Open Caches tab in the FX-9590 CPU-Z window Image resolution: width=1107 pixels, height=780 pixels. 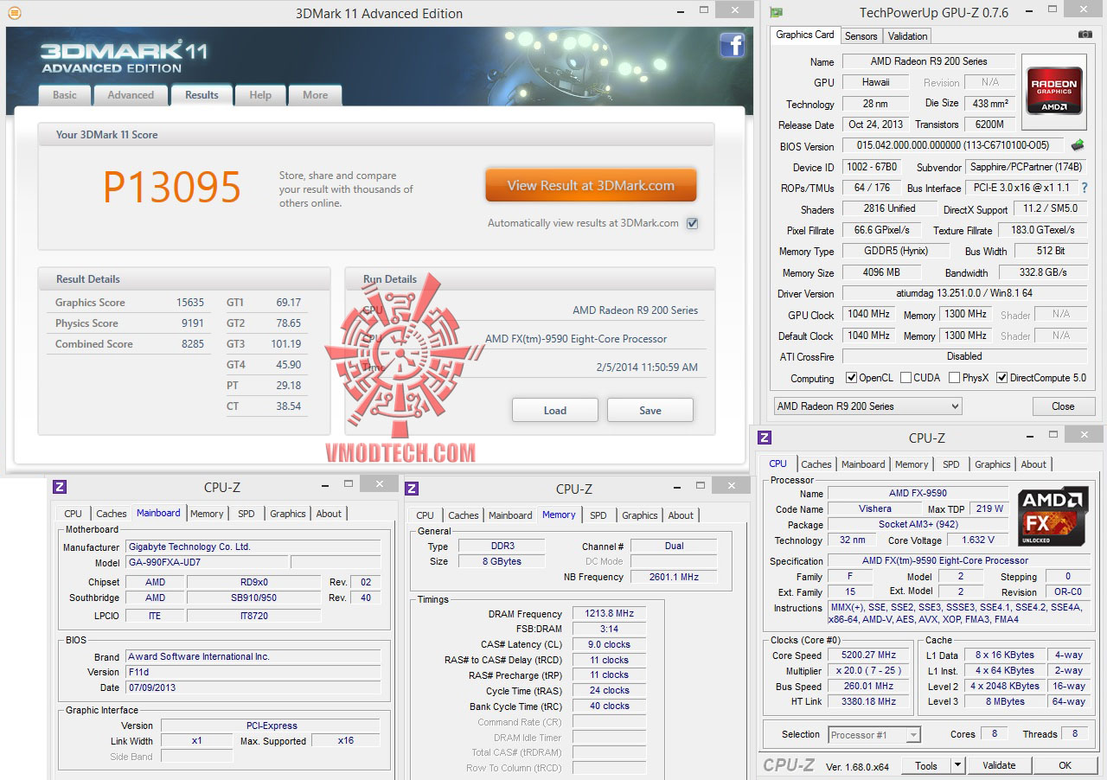pos(816,464)
